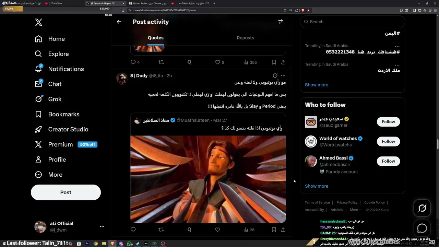Viewport: 439px width, 247px height.
Task: Open Terms of Service link
Action: (317, 202)
